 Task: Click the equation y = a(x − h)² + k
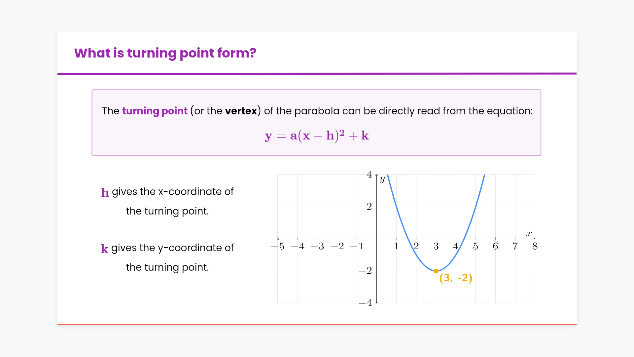tap(317, 136)
